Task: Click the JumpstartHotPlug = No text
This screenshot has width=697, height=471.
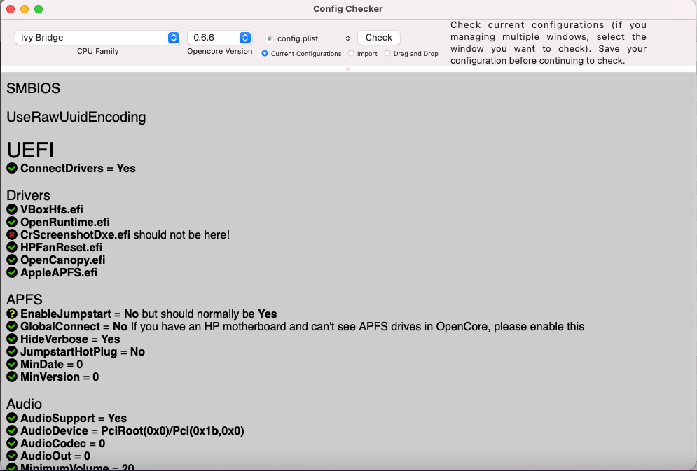Action: point(83,351)
